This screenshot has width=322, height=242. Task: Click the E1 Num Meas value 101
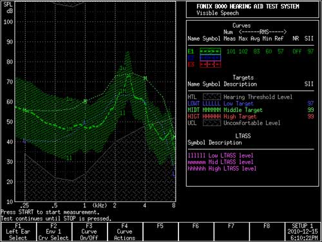coord(231,51)
